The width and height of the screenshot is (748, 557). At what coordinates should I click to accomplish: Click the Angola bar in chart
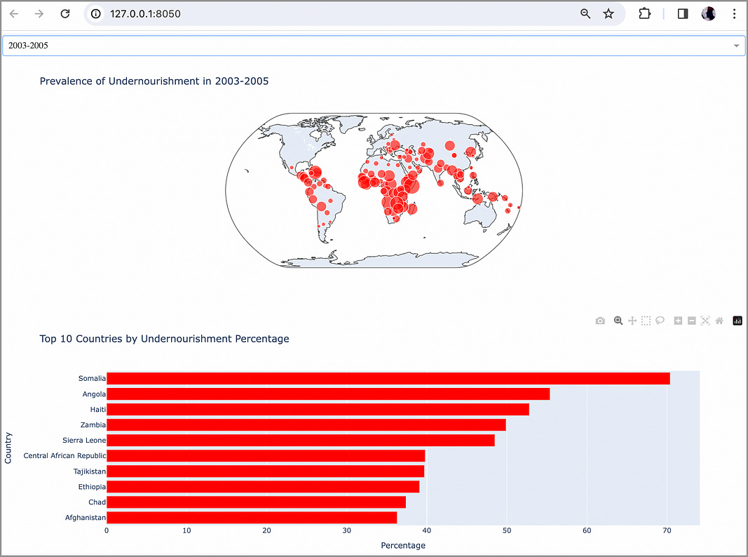click(x=328, y=394)
